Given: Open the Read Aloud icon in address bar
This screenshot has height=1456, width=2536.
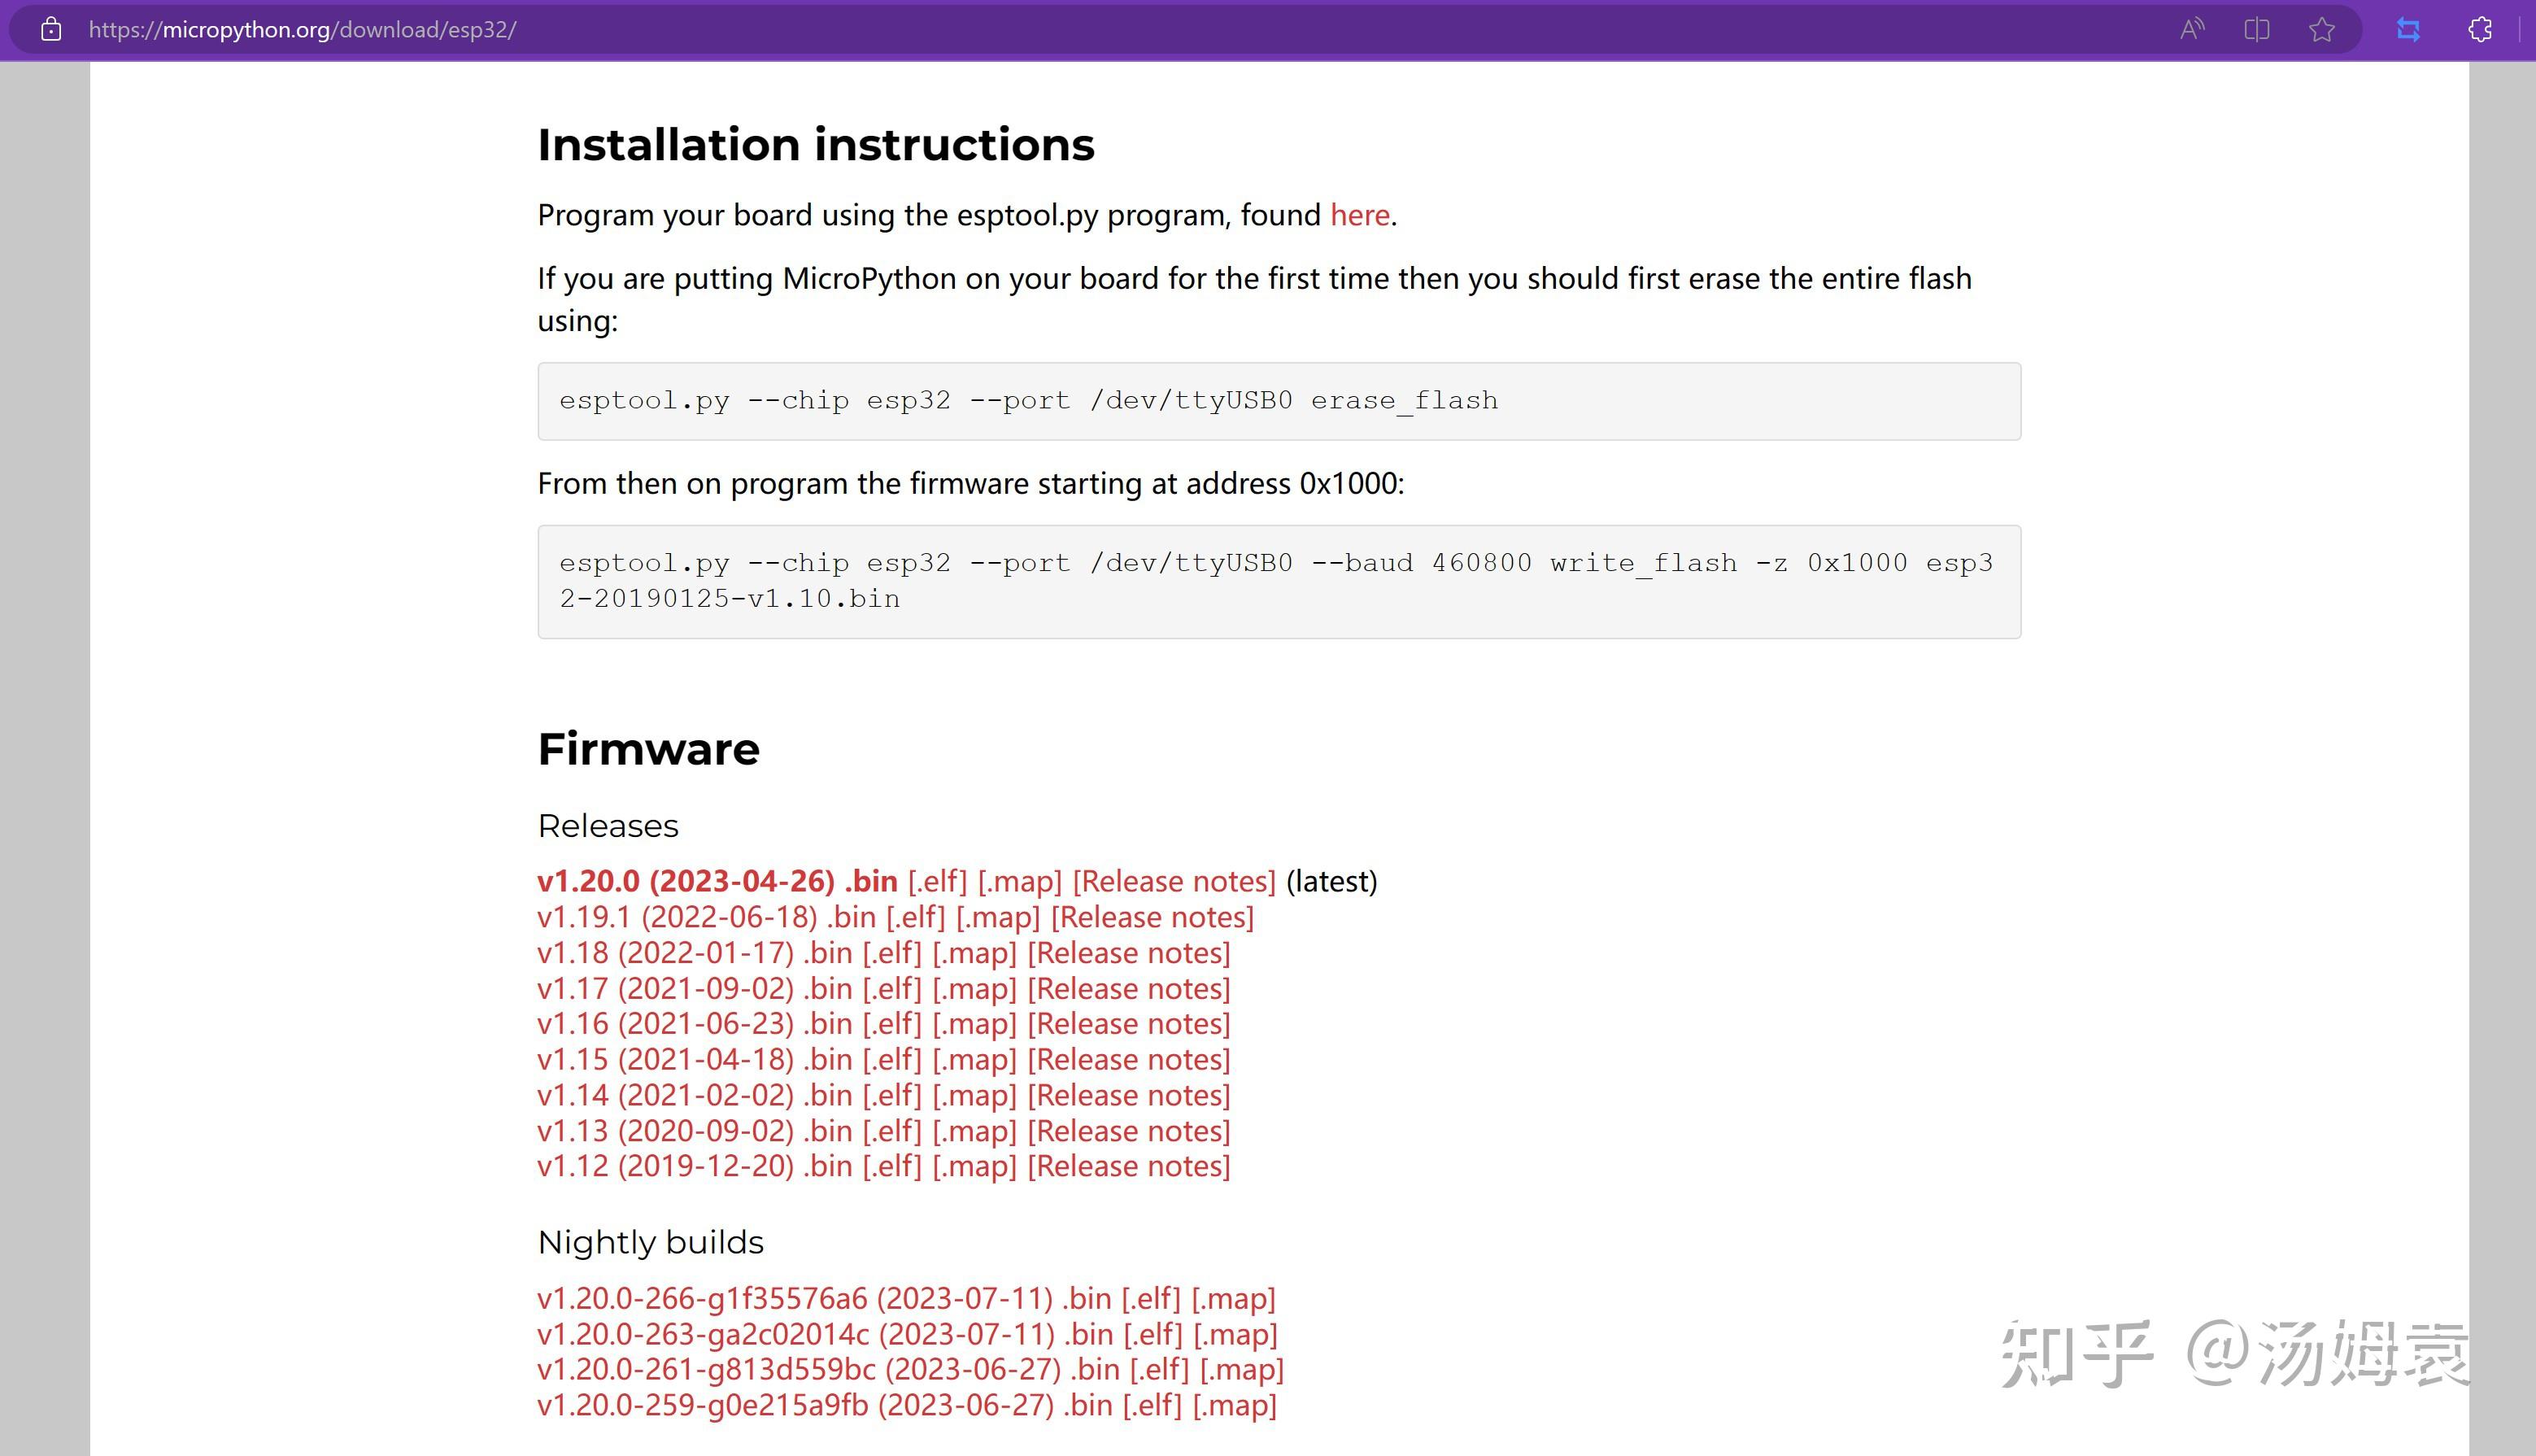Looking at the screenshot, I should pos(2192,30).
